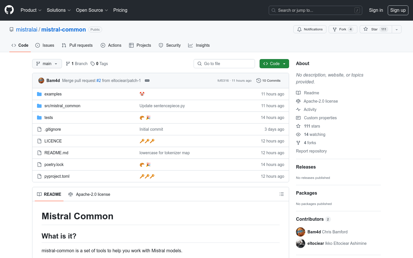Open the Initial commit message link
This screenshot has width=413, height=258.
(151, 129)
